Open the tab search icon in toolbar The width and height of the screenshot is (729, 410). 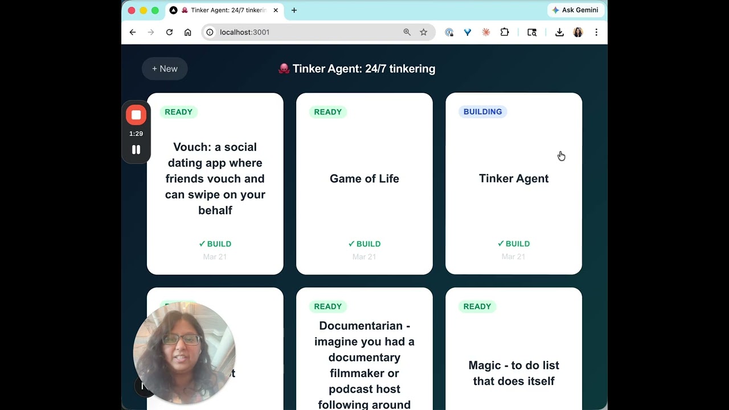pos(532,32)
